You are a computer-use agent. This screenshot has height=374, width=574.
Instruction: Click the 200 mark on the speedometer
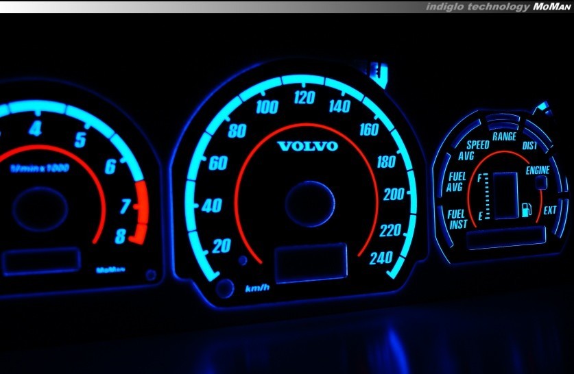(x=394, y=194)
